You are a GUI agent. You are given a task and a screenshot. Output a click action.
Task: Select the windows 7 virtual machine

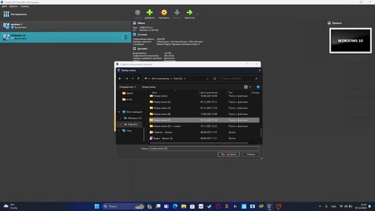tap(66, 26)
